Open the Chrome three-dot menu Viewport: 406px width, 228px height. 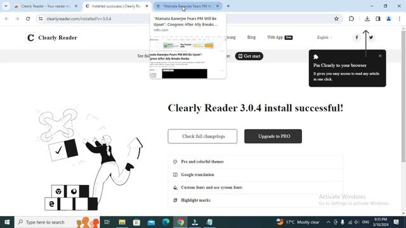click(x=400, y=18)
